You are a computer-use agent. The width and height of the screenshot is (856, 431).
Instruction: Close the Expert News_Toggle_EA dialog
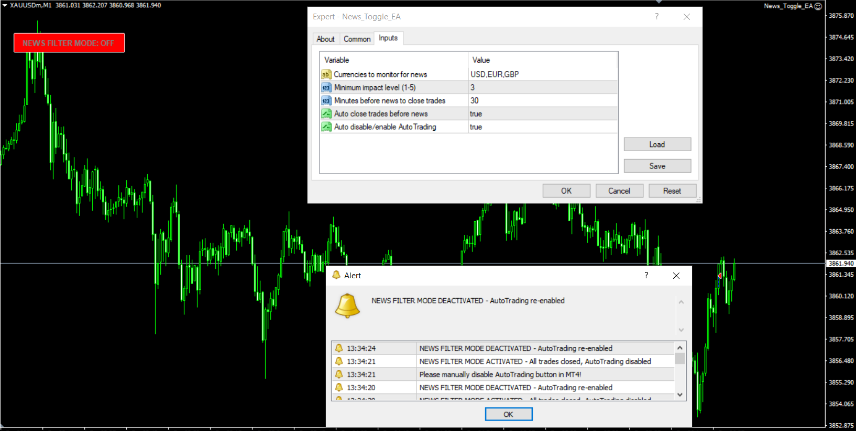pyautogui.click(x=687, y=17)
